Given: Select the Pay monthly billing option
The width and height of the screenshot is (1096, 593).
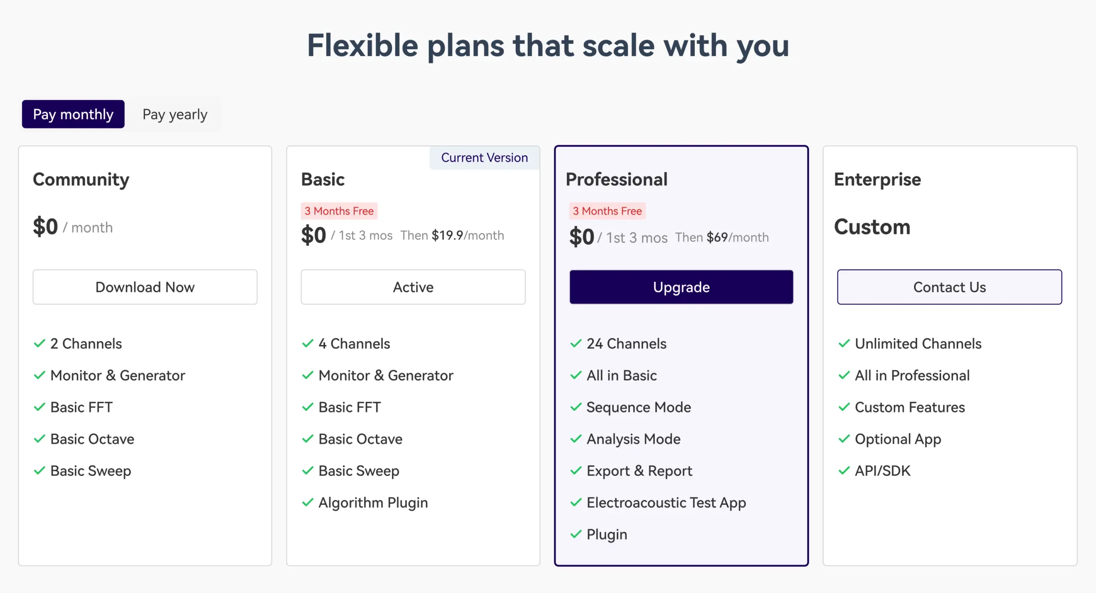Looking at the screenshot, I should pos(73,114).
